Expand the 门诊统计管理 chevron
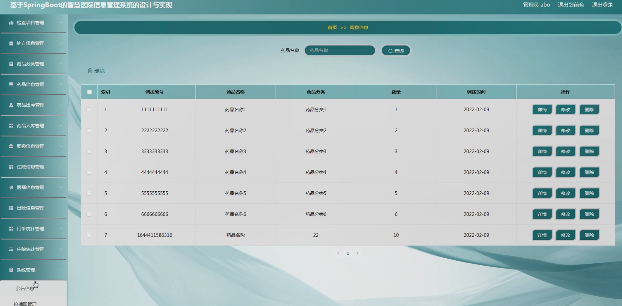 (x=61, y=229)
